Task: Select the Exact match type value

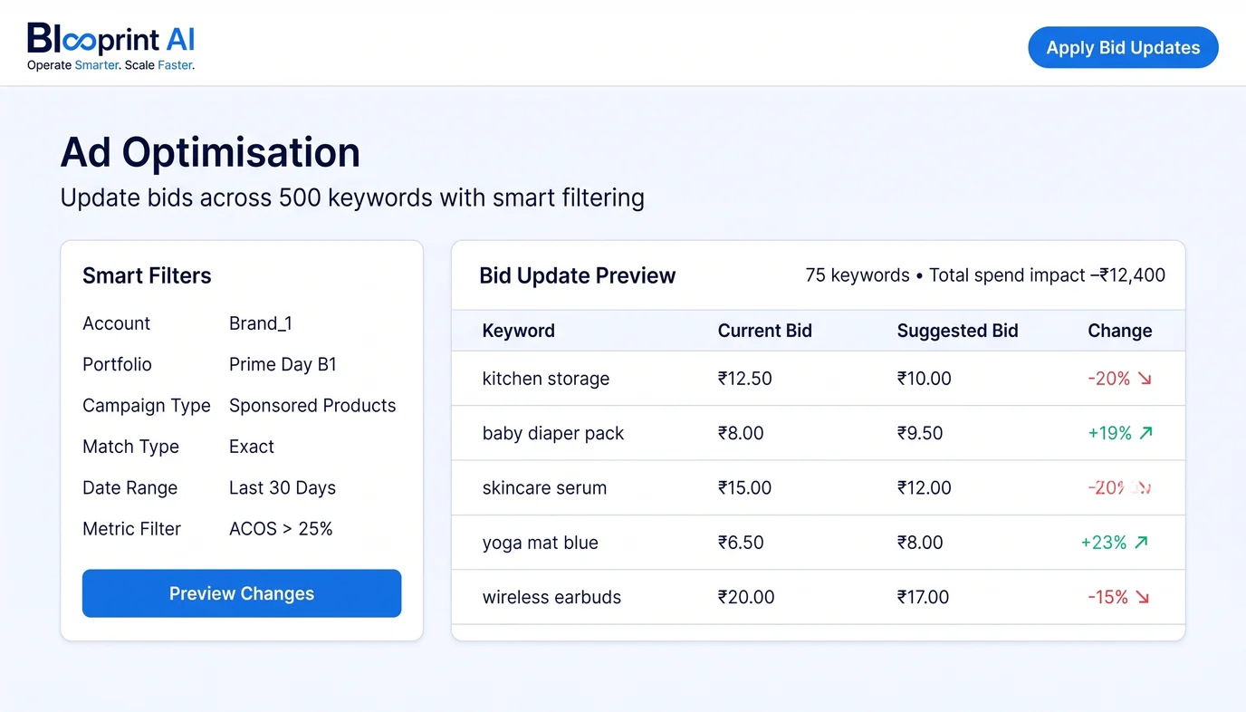Action: tap(252, 447)
